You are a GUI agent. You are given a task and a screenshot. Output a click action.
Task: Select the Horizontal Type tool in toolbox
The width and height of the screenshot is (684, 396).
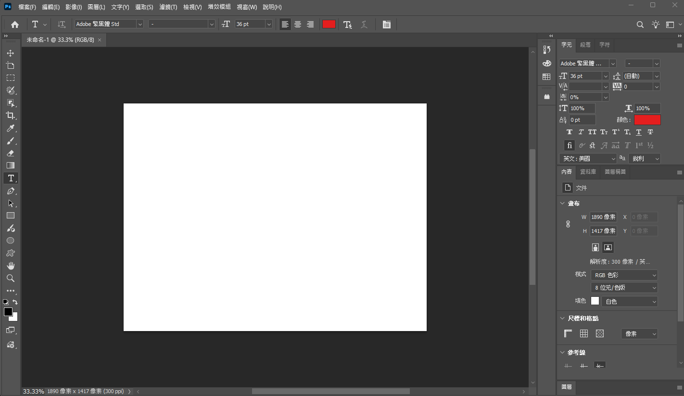tap(11, 178)
